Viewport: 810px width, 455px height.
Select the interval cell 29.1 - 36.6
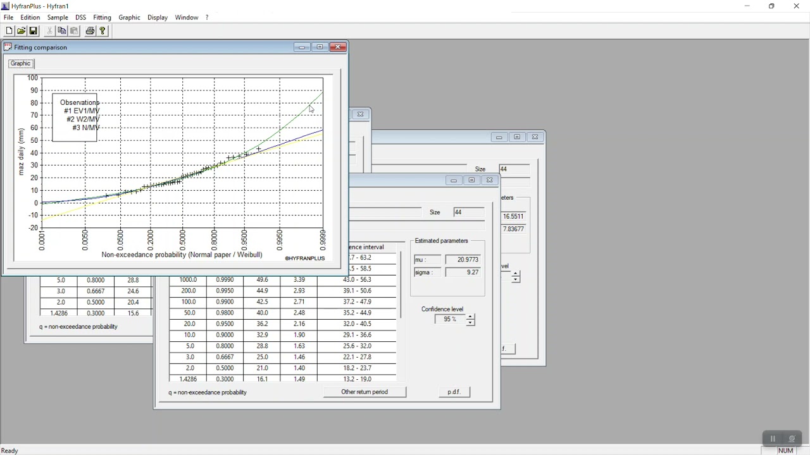click(x=357, y=335)
